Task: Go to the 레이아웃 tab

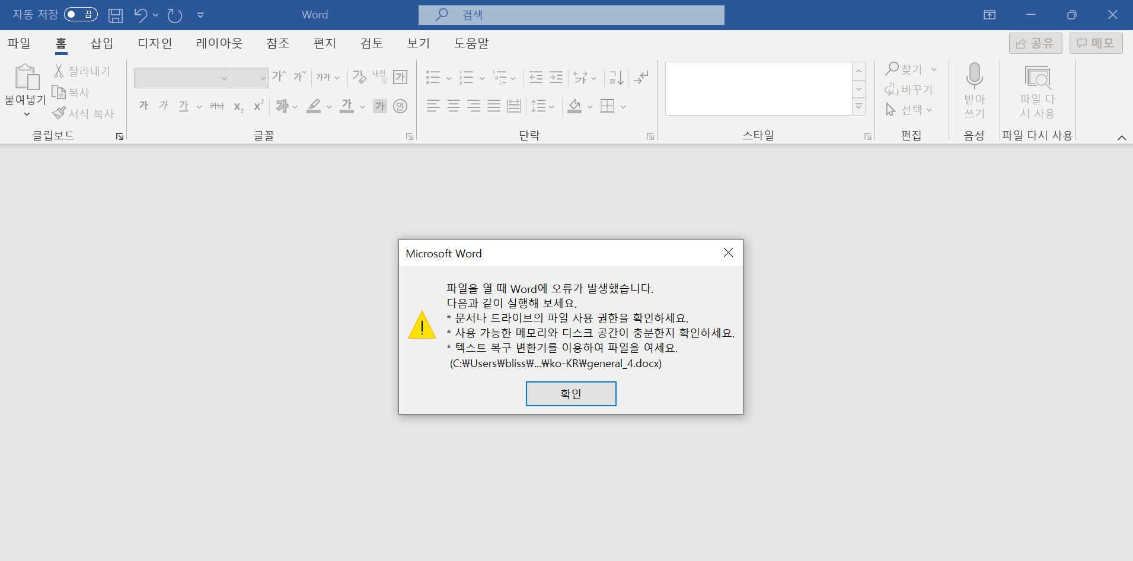Action: point(219,43)
